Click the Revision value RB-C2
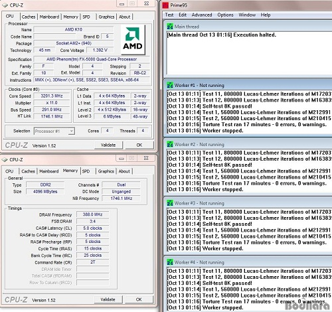 pos(140,73)
